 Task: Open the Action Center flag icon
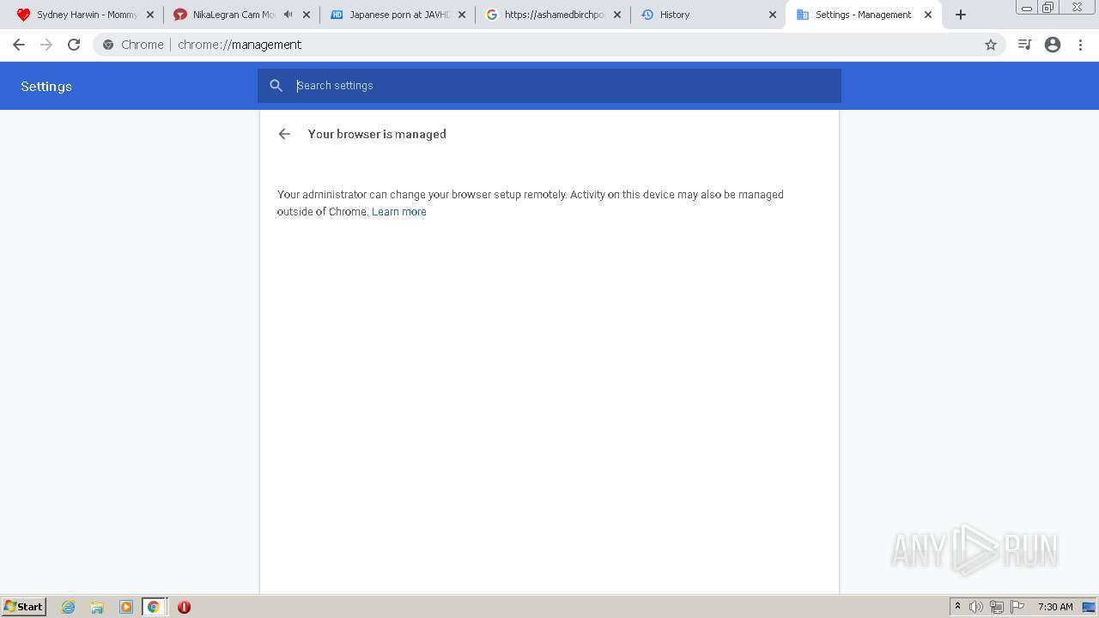[1017, 607]
